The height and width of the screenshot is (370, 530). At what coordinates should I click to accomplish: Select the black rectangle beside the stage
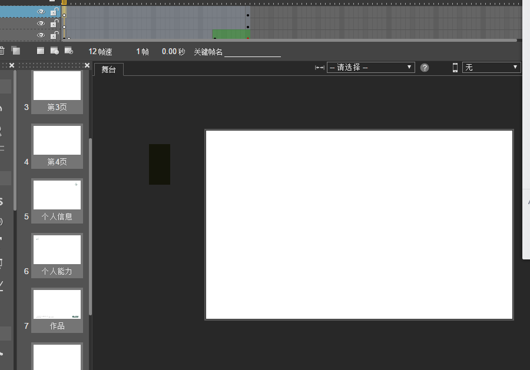160,164
